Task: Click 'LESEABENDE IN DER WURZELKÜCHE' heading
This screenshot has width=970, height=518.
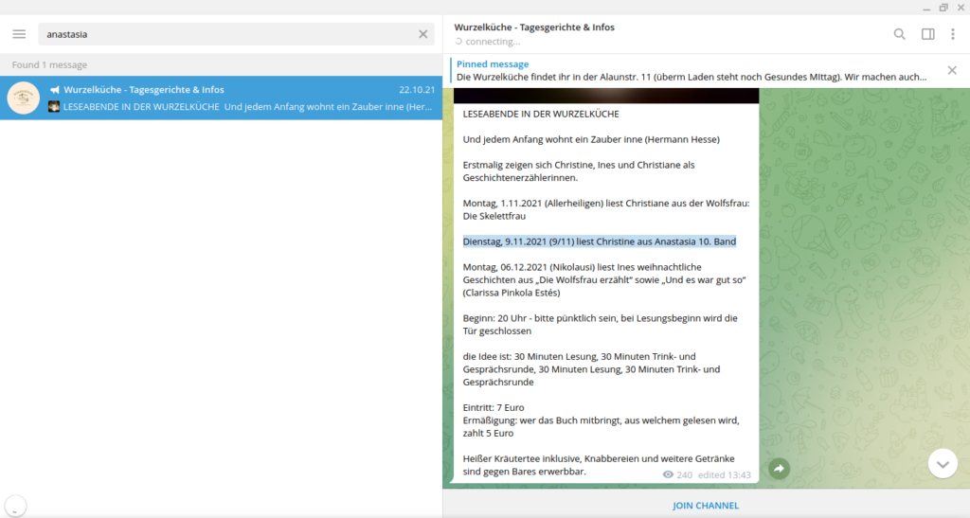Action: [x=541, y=114]
